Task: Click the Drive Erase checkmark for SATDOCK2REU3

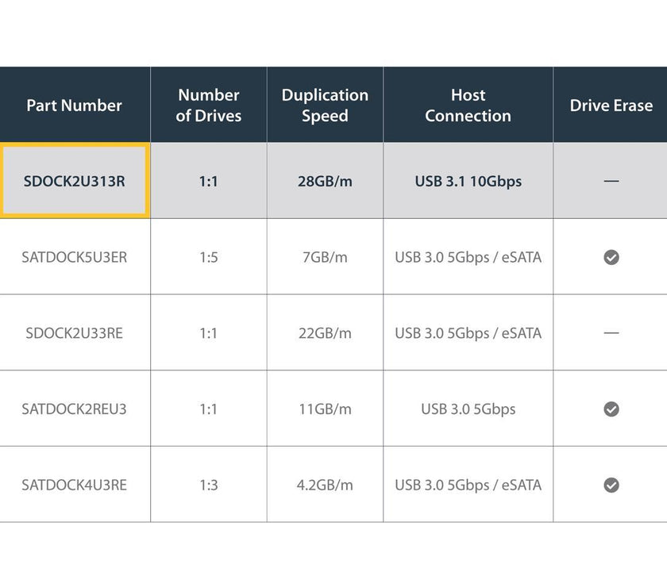Action: click(611, 409)
